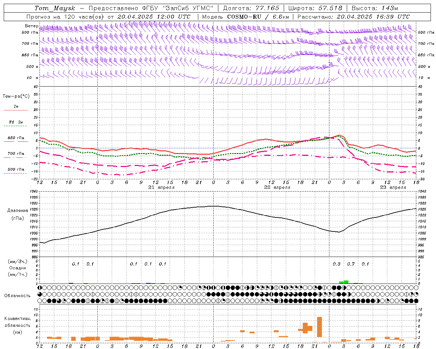The image size is (436, 349).
Task: Click the "23 апреля" date label
Action: coord(393,187)
